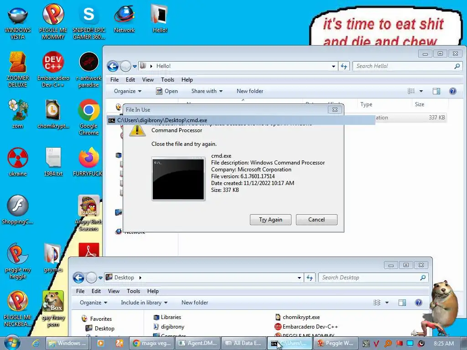Open help in Desktop window
Viewport: 467px width, 350px height.
(419, 303)
